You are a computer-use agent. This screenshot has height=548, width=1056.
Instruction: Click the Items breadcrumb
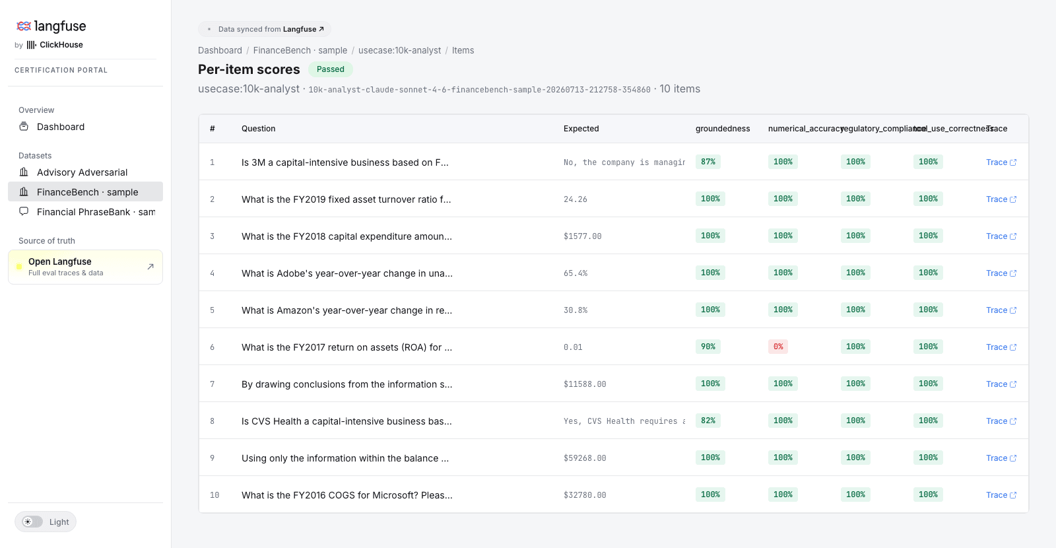point(463,50)
